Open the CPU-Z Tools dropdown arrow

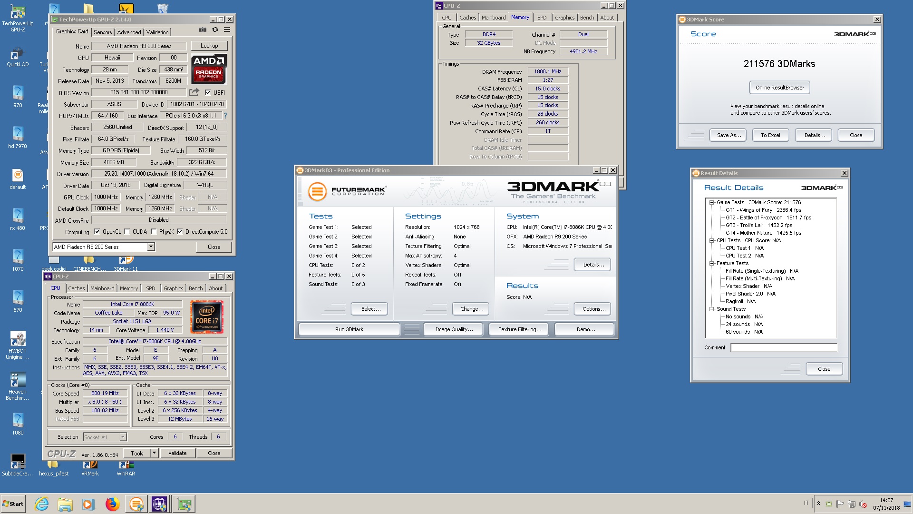(154, 453)
